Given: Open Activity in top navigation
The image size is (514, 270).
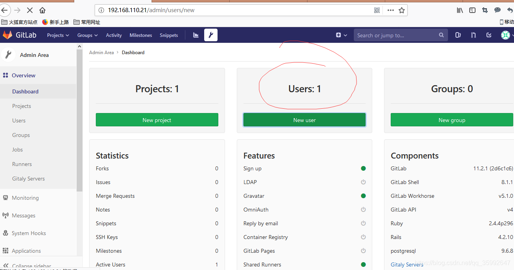Looking at the screenshot, I should (114, 35).
